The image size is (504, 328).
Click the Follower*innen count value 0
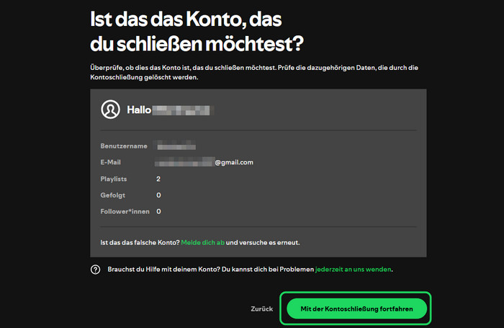[158, 212]
